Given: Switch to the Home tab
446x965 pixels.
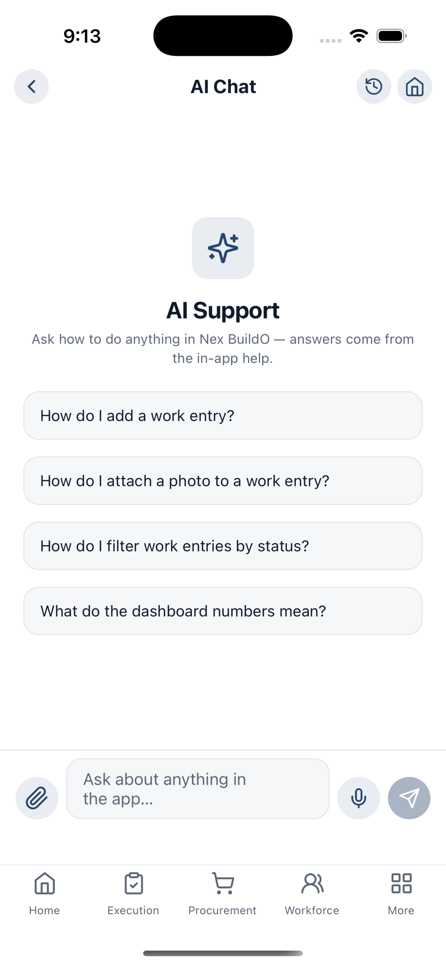Looking at the screenshot, I should pyautogui.click(x=45, y=894).
